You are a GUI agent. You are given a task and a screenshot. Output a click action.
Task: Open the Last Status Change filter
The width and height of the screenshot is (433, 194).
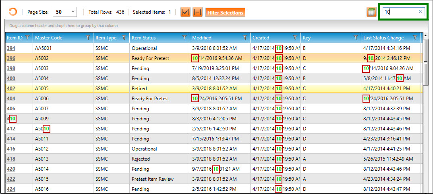415,38
